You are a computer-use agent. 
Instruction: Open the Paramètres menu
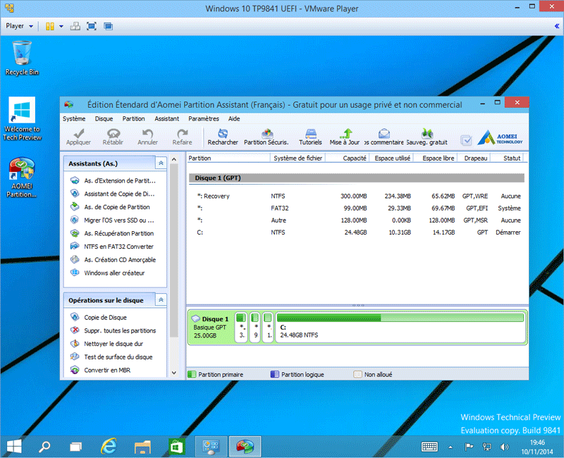[204, 118]
